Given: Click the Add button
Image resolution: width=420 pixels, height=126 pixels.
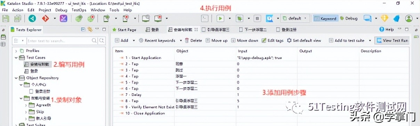Looking at the screenshot, I should pyautogui.click(x=122, y=41).
